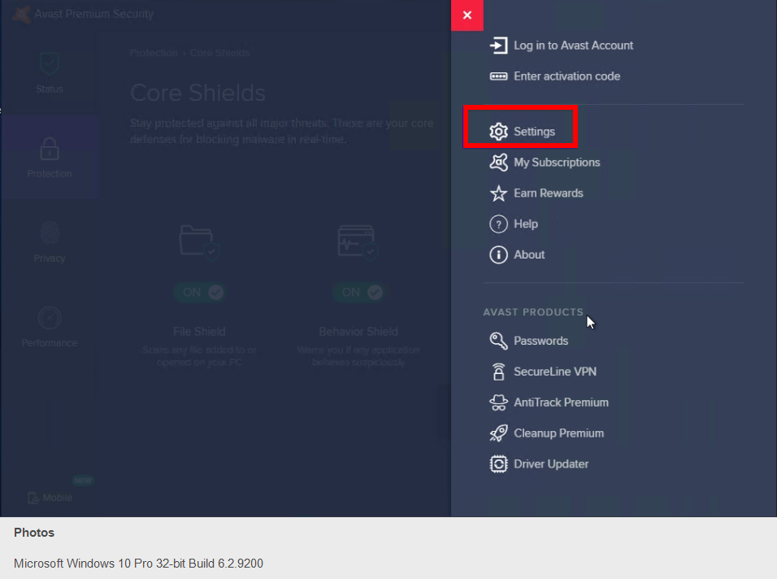Viewport: 777px width, 579px height.
Task: Click the AVAST PRODUCTS heading
Action: (x=533, y=312)
